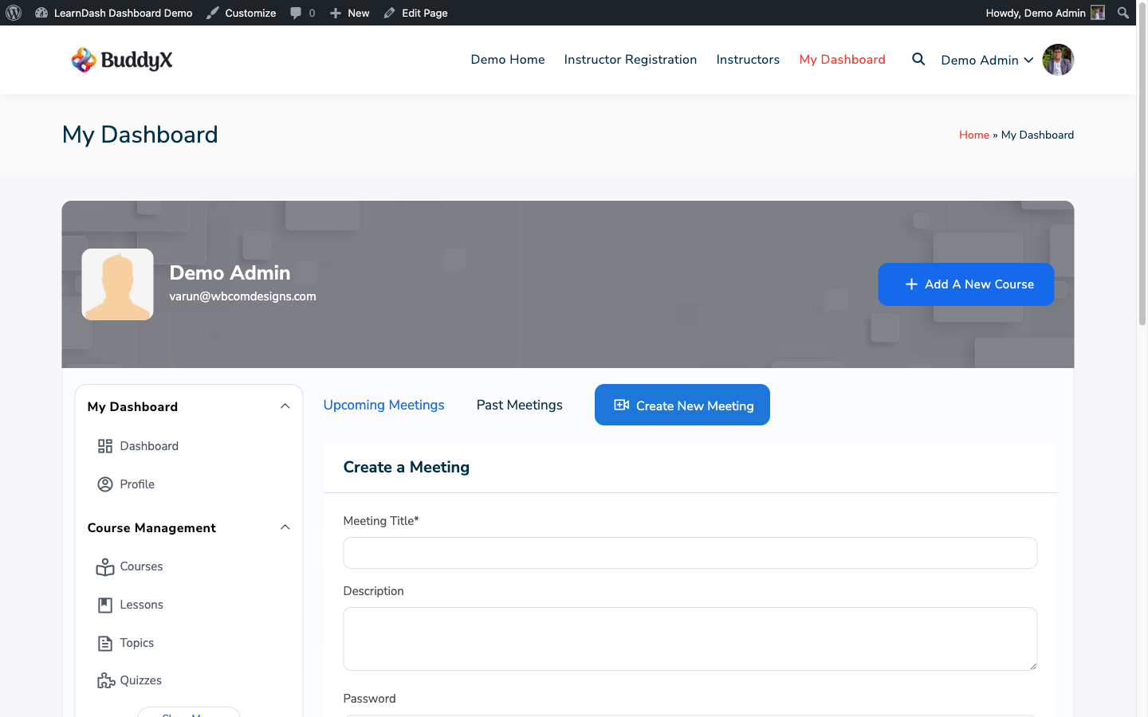Select the Topics document icon
Screen dimensions: 1148x717
[105, 642]
